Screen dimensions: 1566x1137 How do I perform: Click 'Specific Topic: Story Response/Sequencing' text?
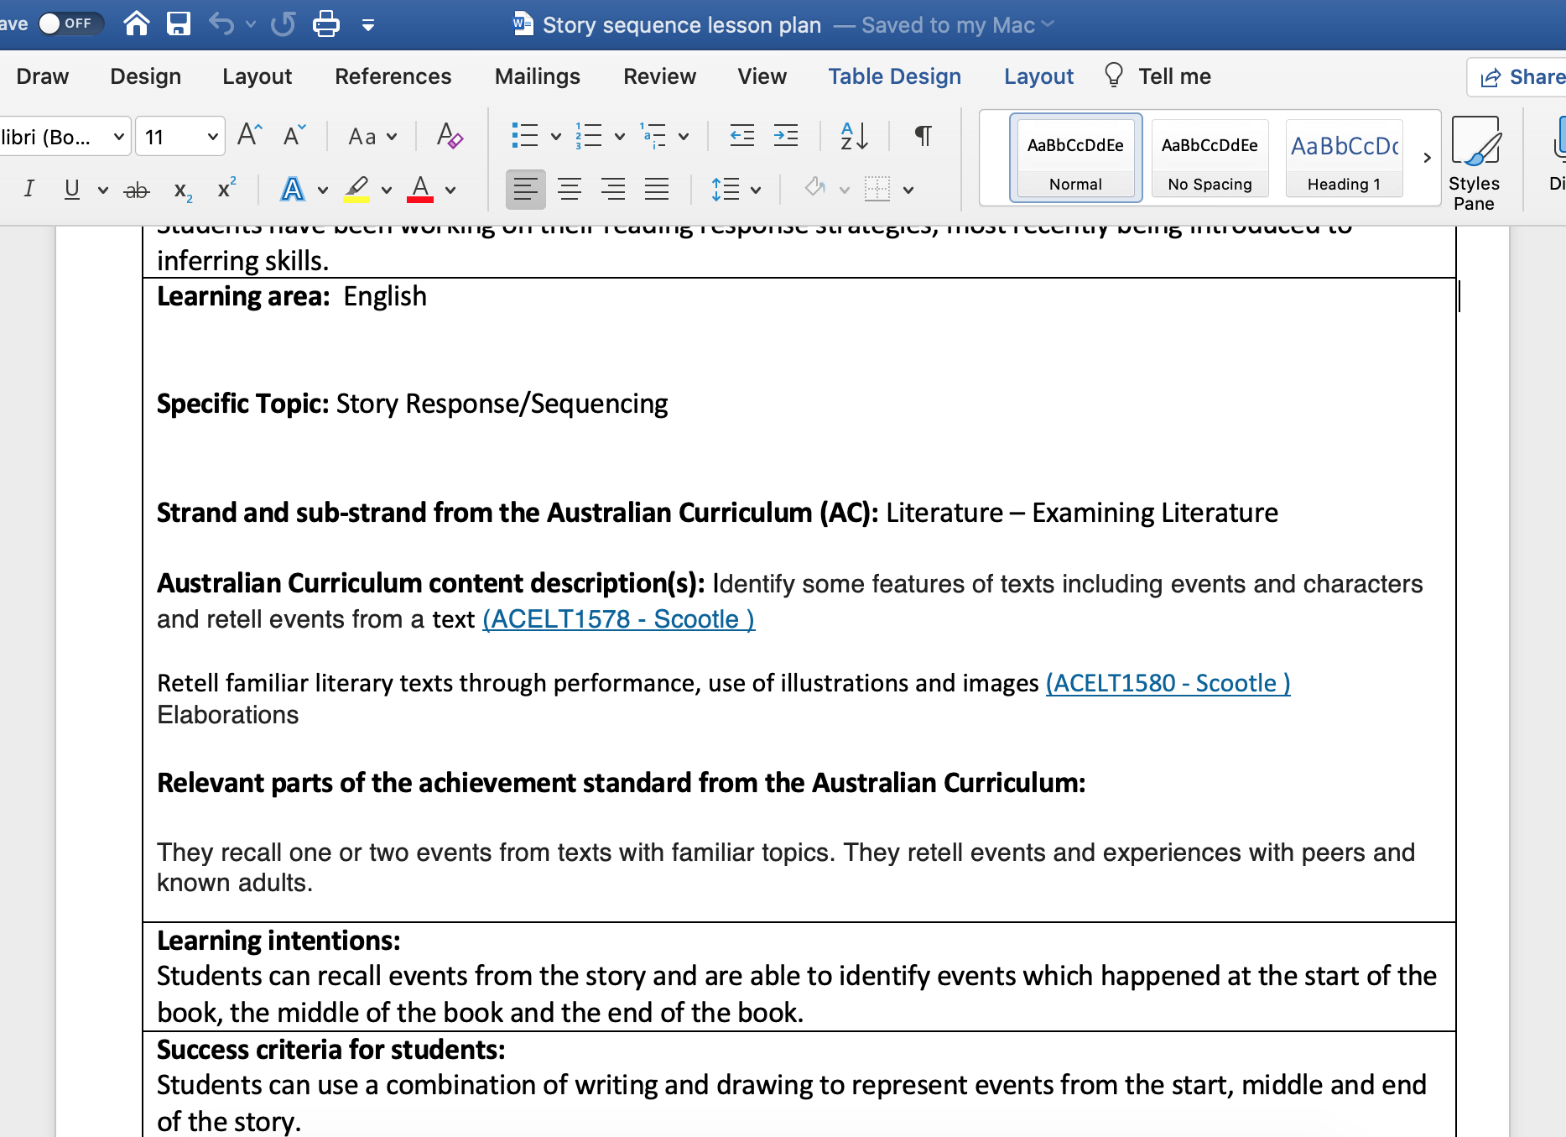(x=413, y=404)
